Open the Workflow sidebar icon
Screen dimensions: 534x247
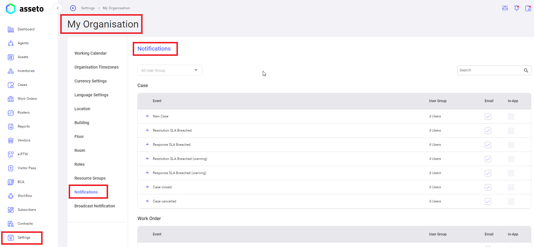11,196
